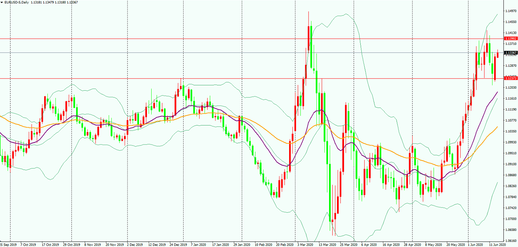518x247 pixels.
Task: Click the 6 Apr 2020 date label
Action: (x=369, y=244)
